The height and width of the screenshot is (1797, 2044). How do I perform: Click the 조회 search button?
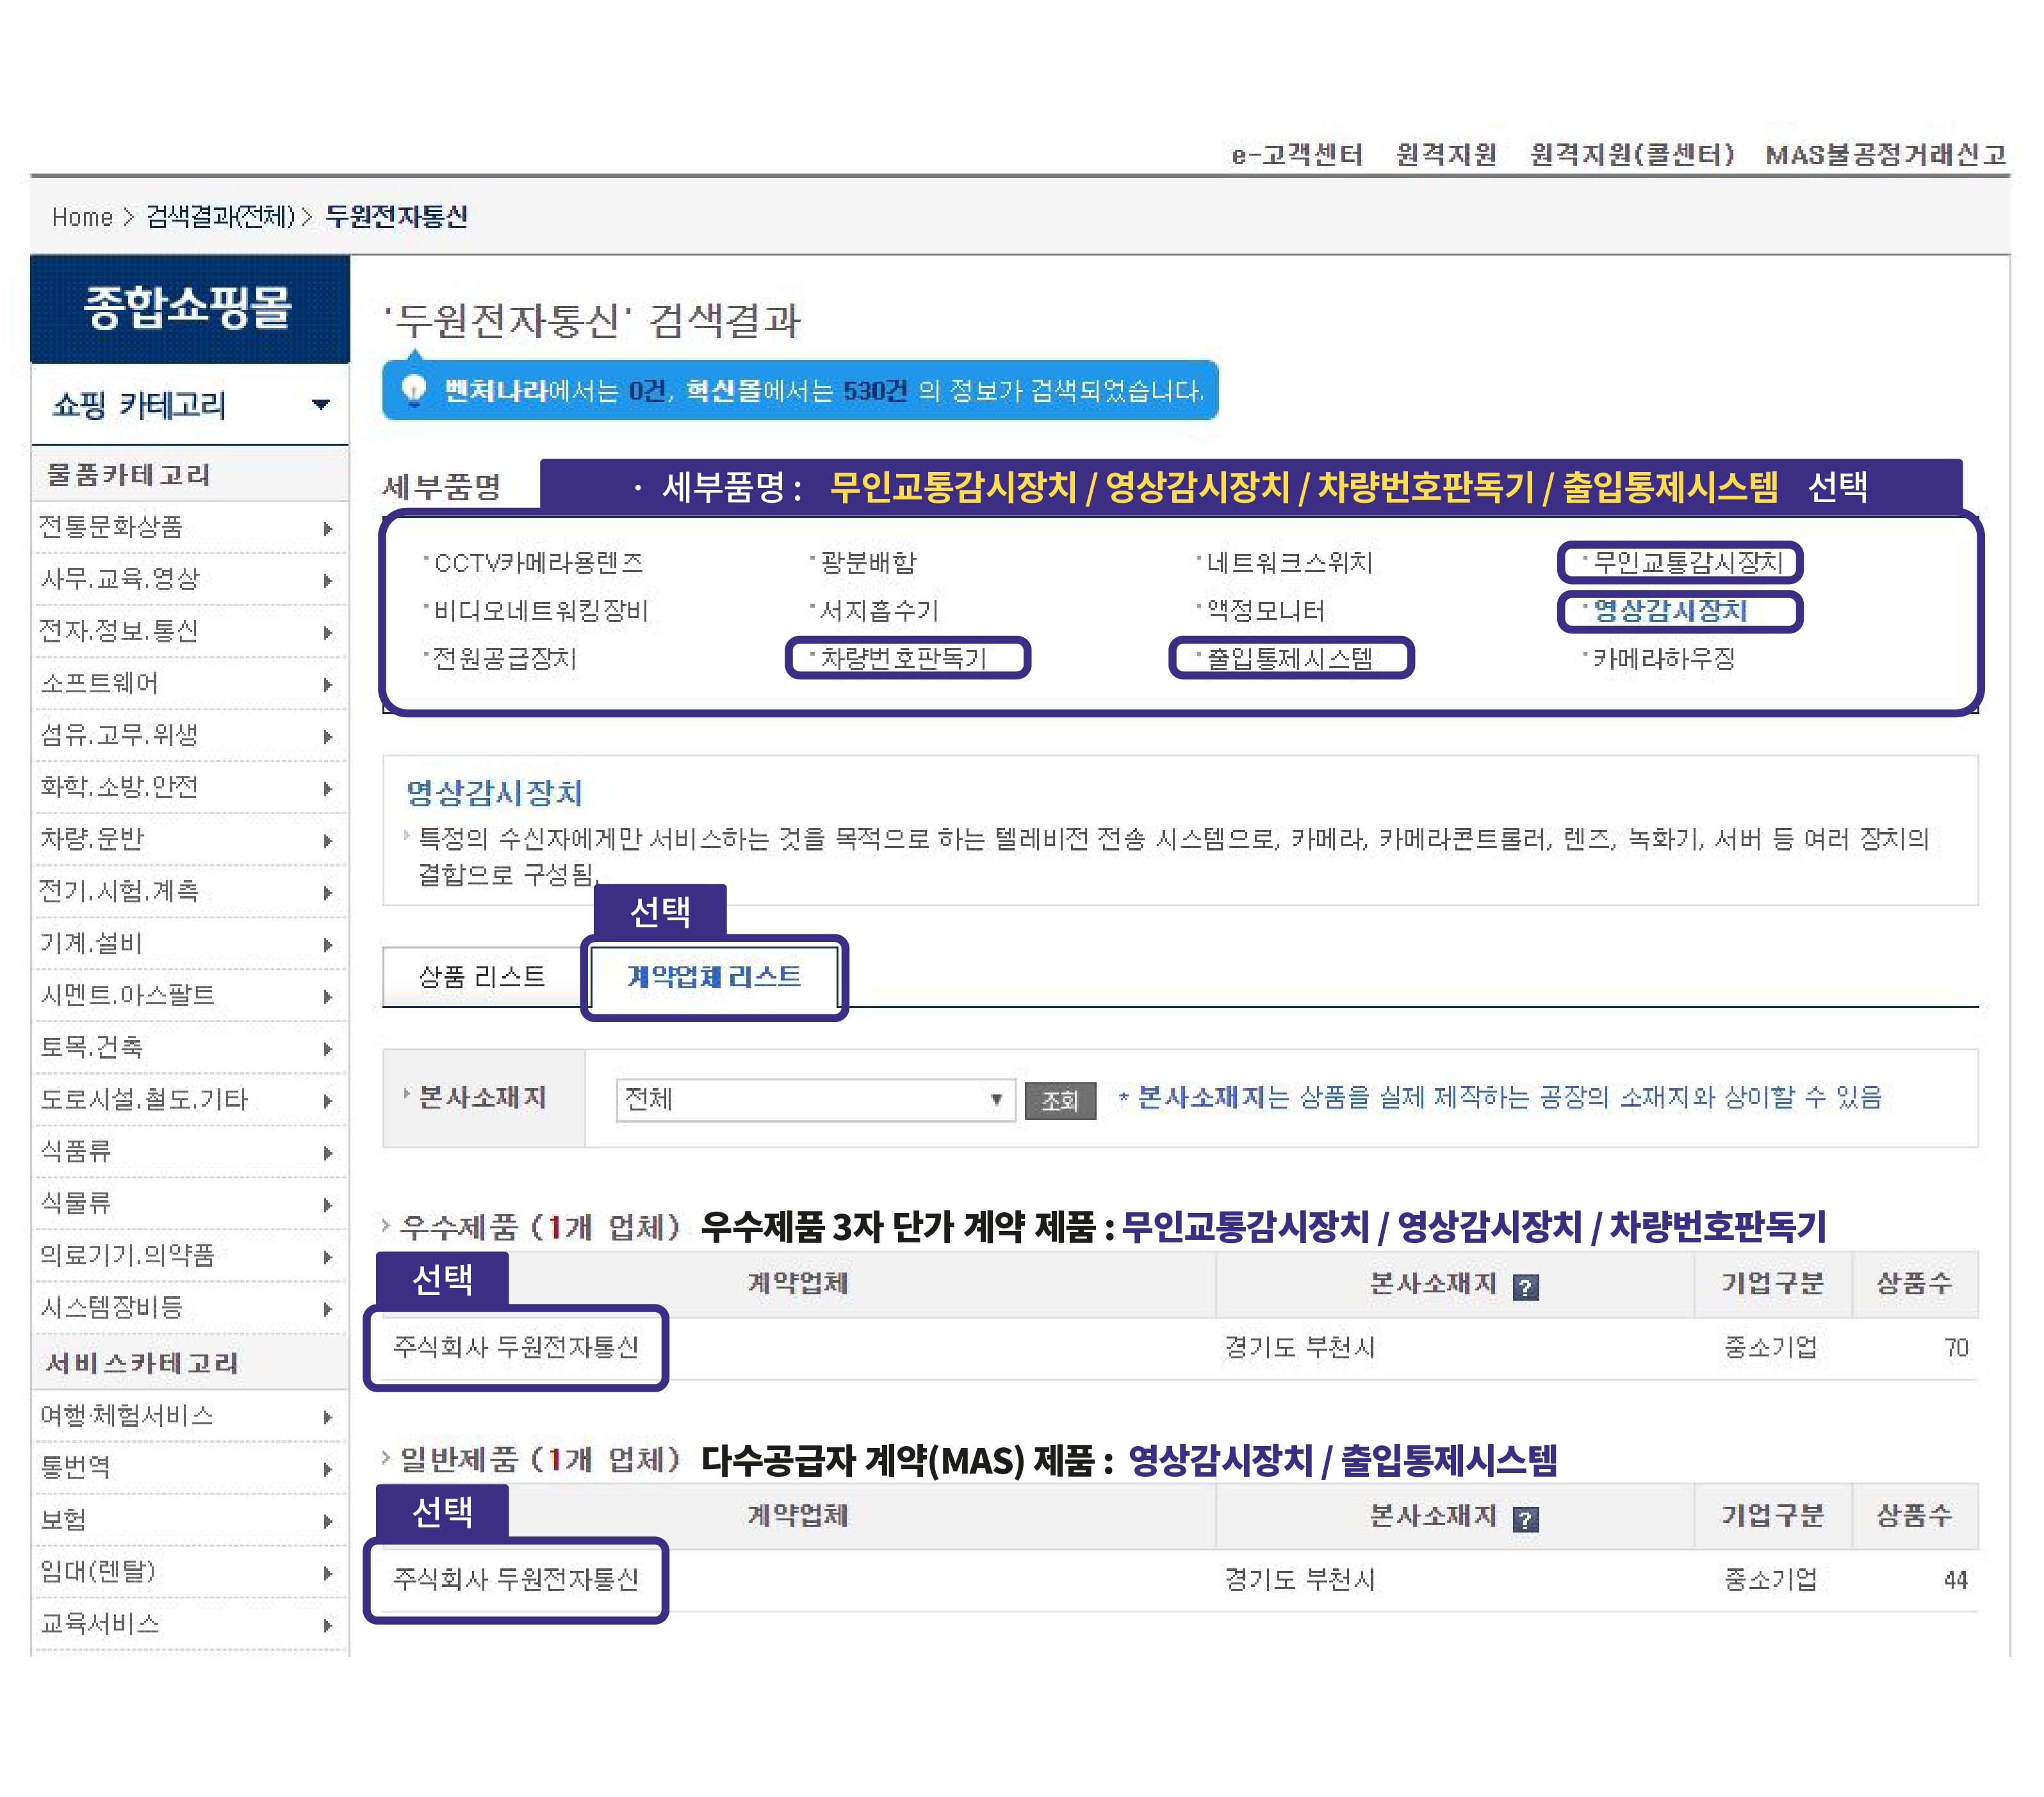click(x=1060, y=1100)
